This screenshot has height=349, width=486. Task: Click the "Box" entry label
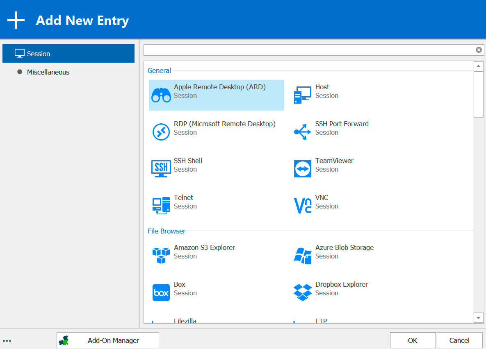180,285
